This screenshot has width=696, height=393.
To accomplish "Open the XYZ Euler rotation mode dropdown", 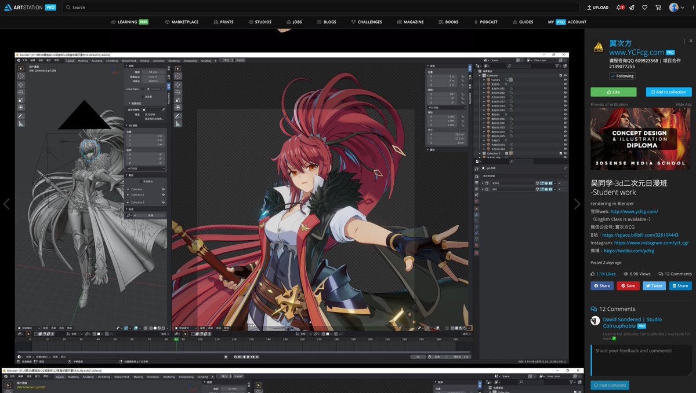I will click(x=146, y=168).
